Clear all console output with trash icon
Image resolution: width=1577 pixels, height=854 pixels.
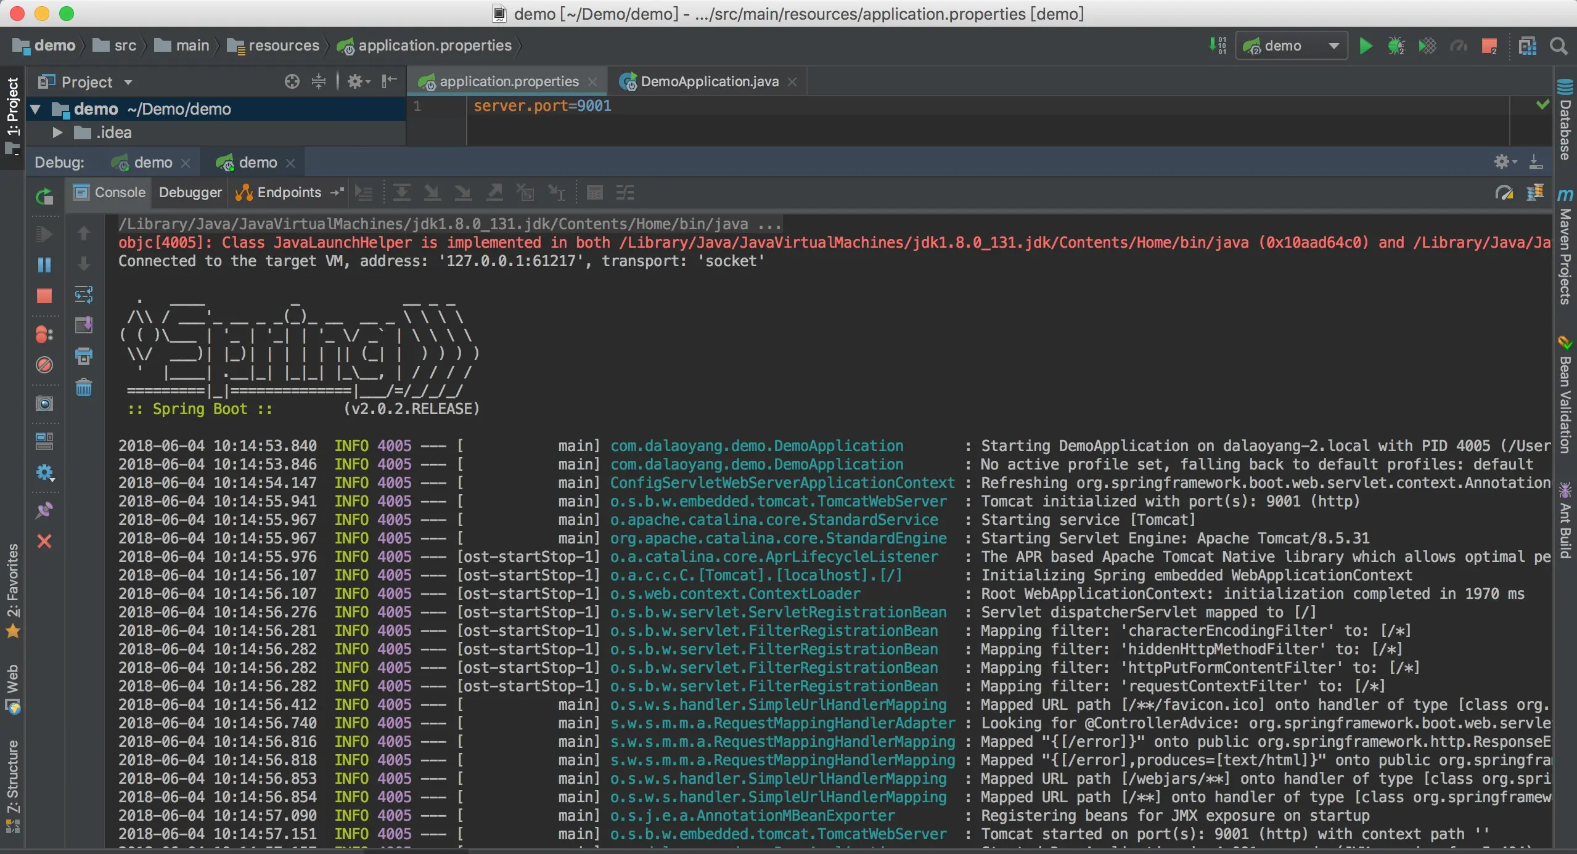pos(84,388)
